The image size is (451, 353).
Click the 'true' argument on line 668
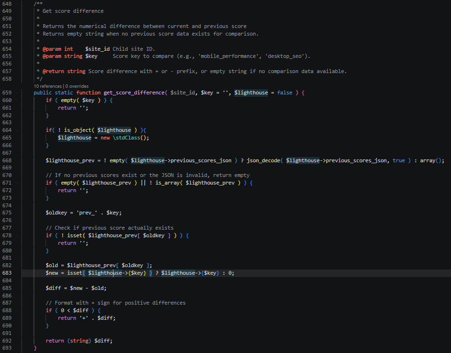[x=399, y=160]
